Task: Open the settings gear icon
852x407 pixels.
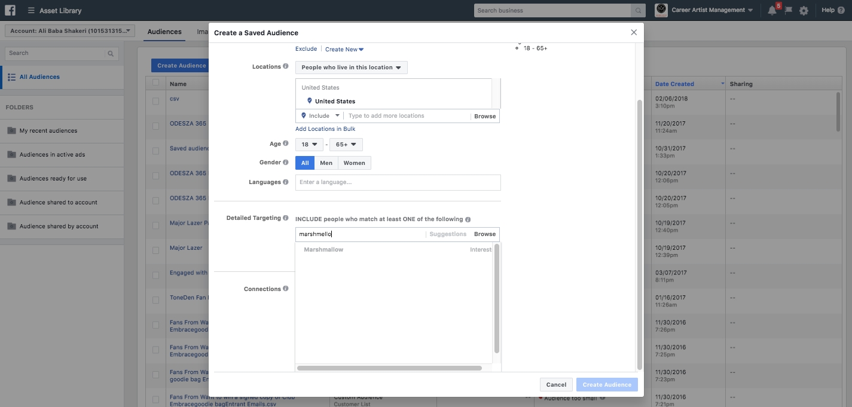Action: pos(804,11)
